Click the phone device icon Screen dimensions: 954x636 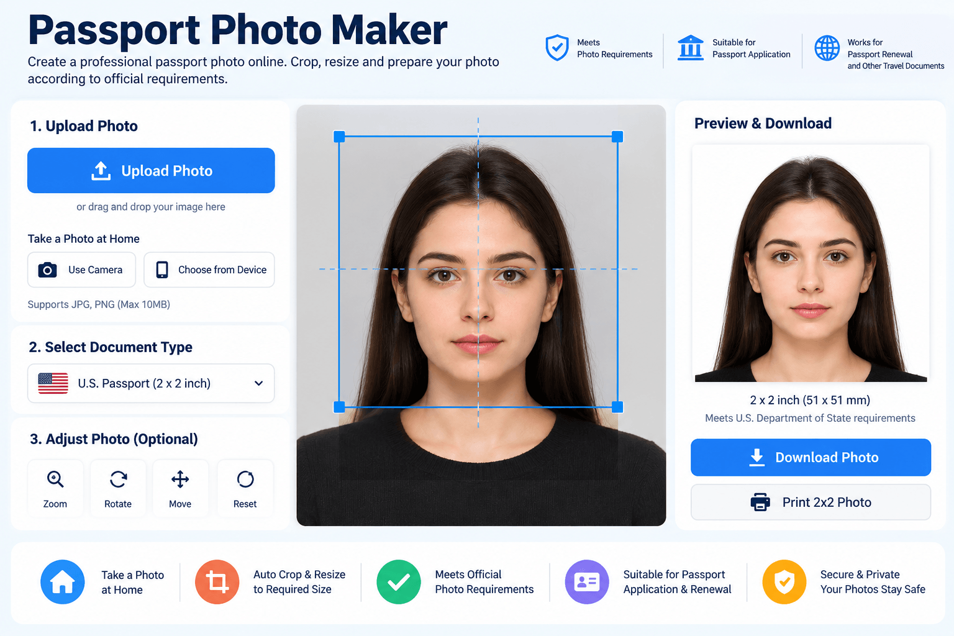pos(162,270)
